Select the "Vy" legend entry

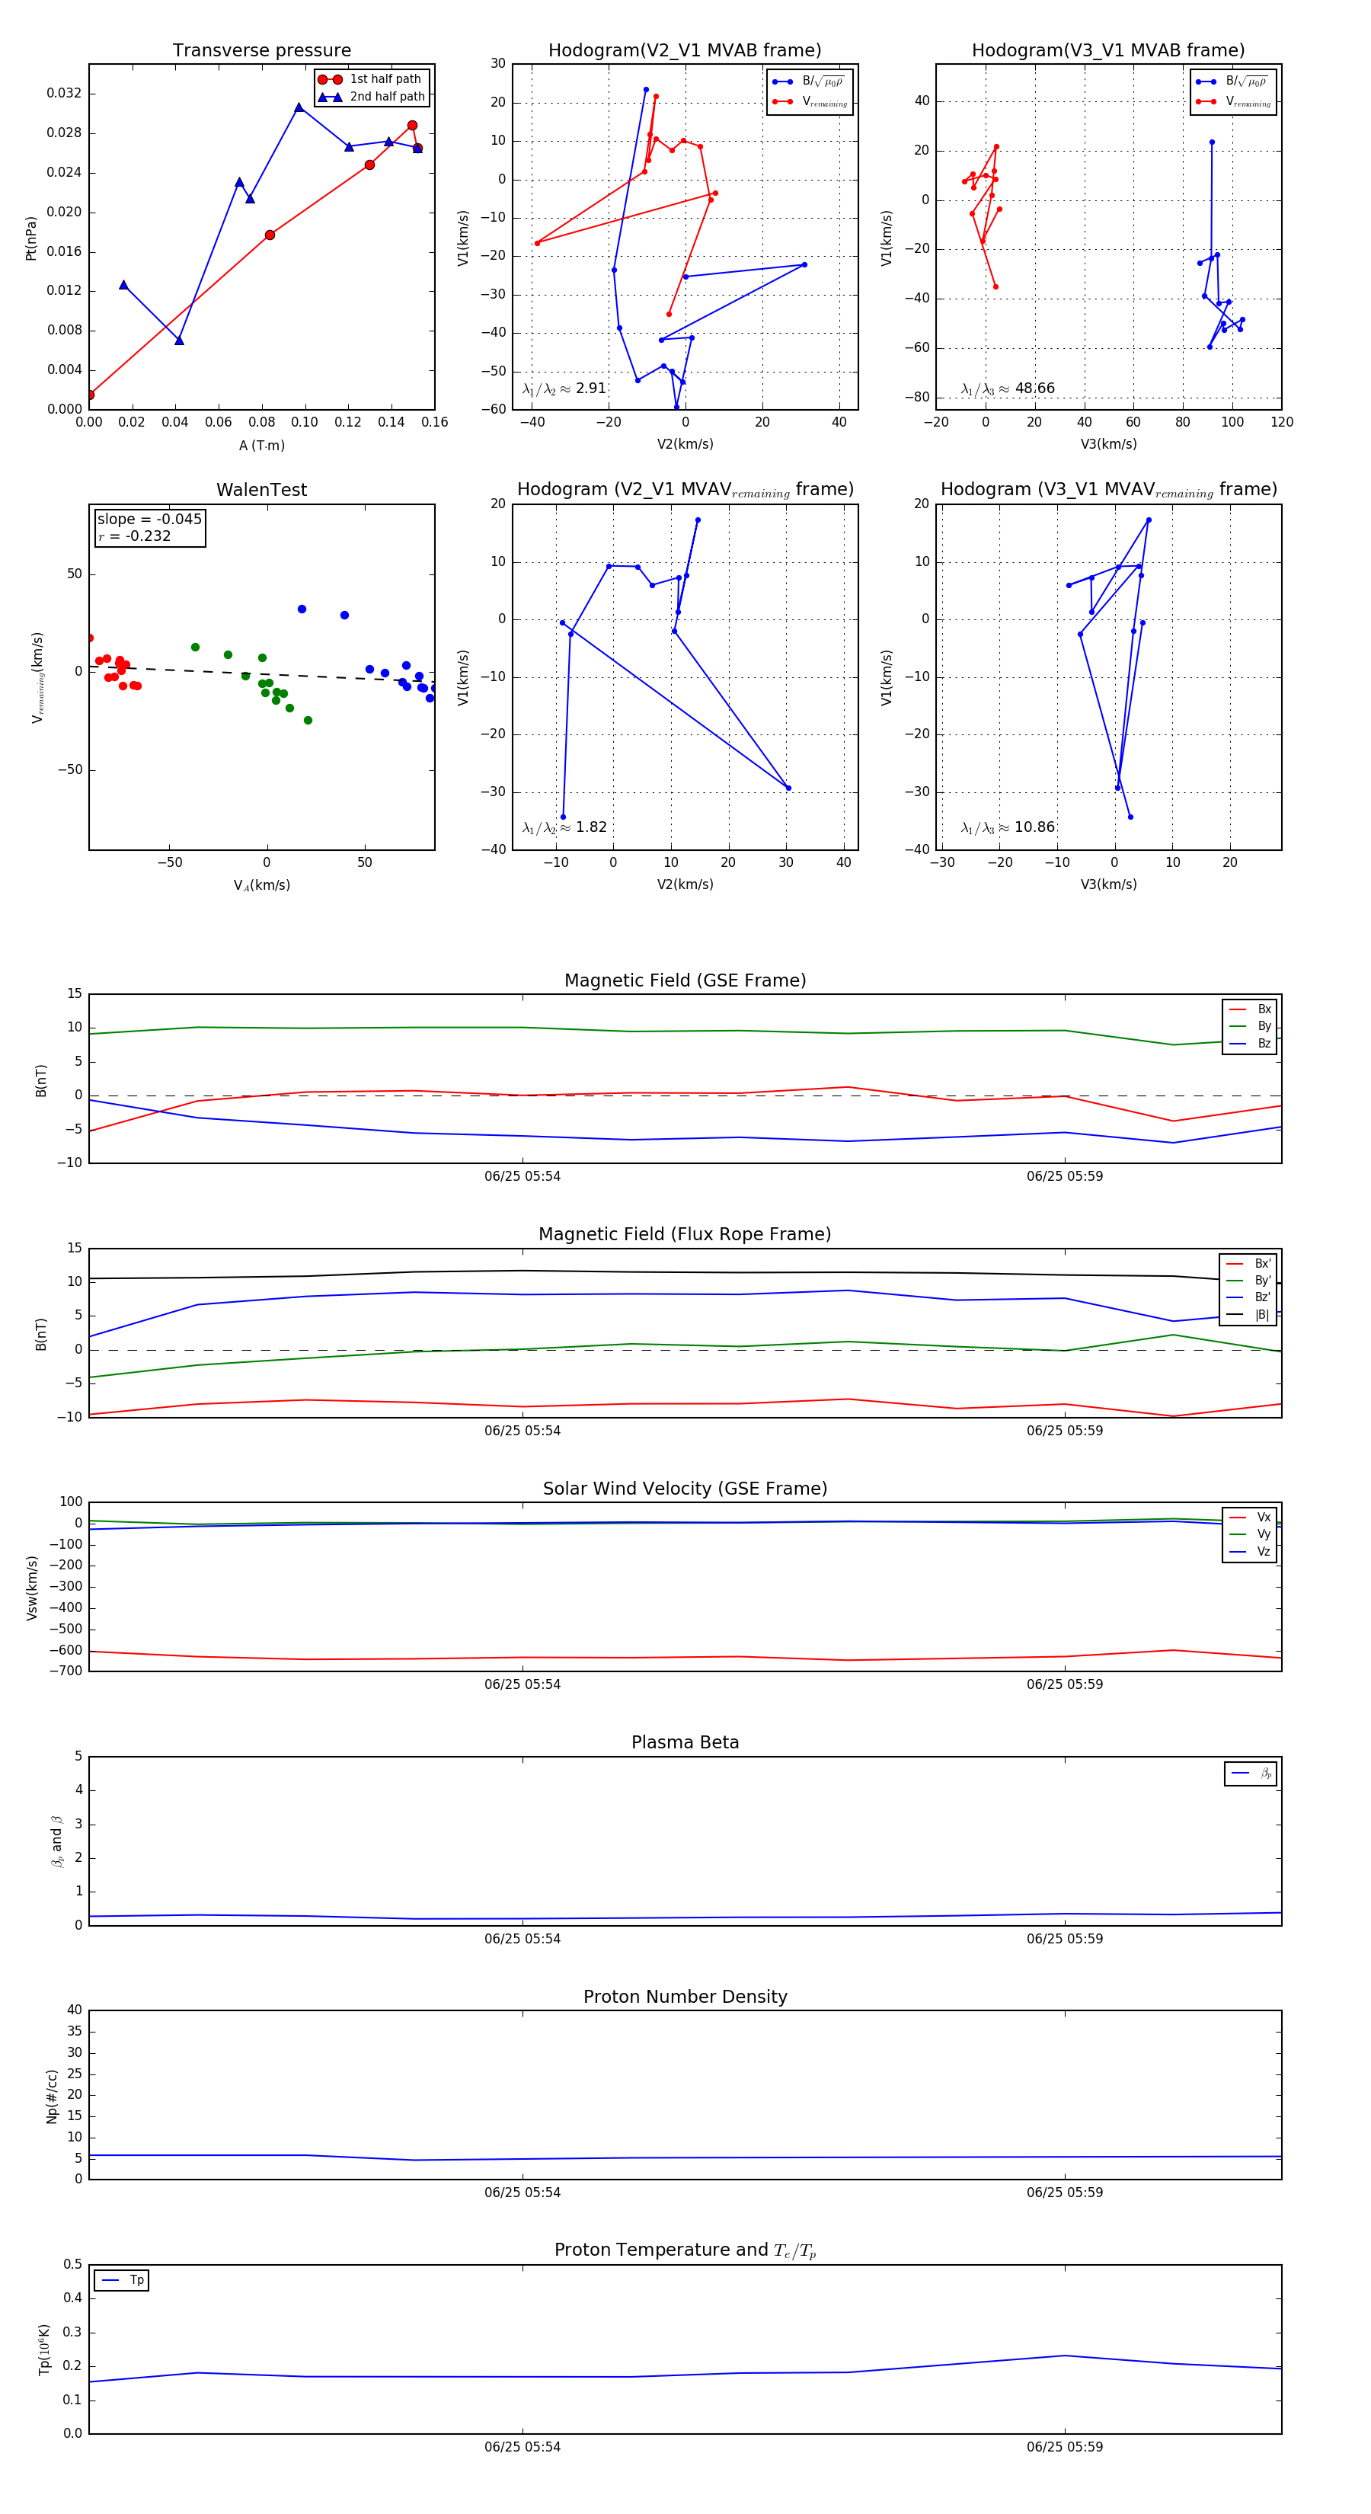[x=1250, y=1534]
